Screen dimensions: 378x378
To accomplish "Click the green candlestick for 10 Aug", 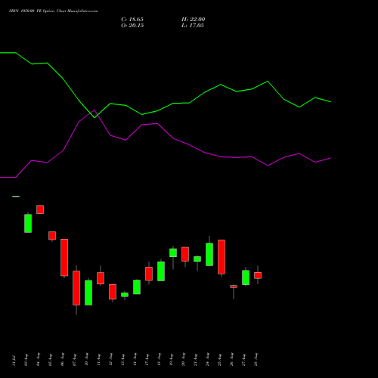I will tap(88, 293).
